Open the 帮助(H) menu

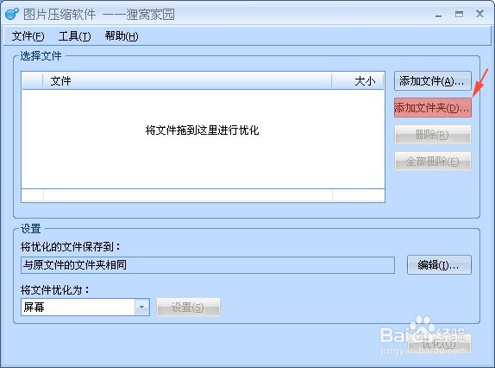click(x=122, y=36)
